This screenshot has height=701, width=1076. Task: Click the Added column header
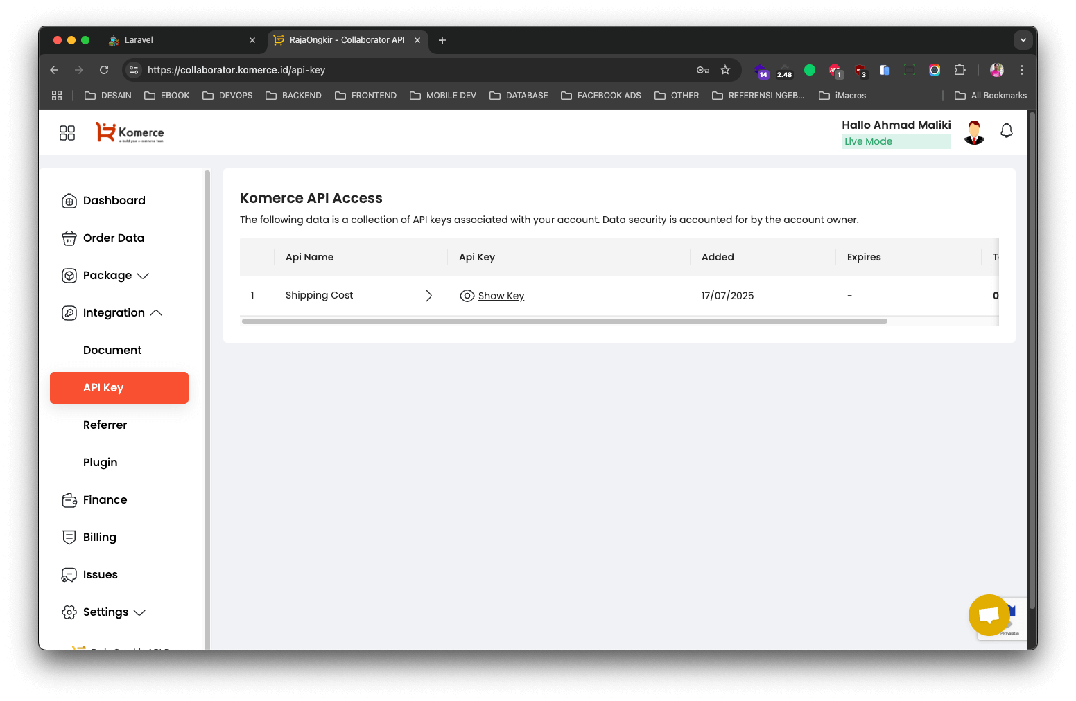point(718,257)
